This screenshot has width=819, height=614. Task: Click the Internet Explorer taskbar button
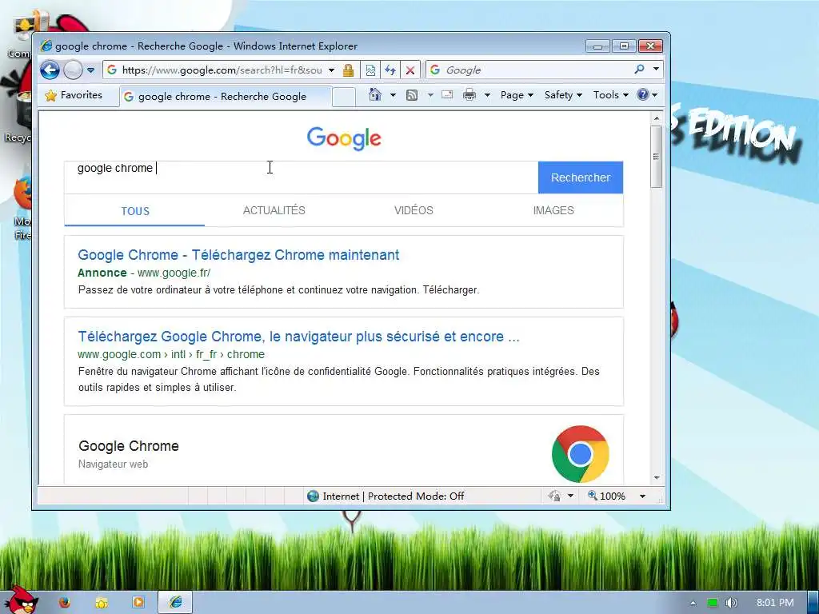click(x=175, y=603)
